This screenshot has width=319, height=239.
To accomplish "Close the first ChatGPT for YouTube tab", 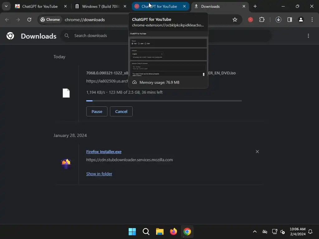I will click(65, 7).
